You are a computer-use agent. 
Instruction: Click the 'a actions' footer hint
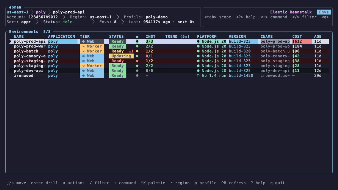(x=74, y=183)
